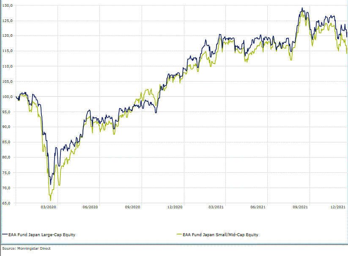The image size is (348, 256).
Task: Click the 85,0 y-axis value label
Action: [x=8, y=142]
